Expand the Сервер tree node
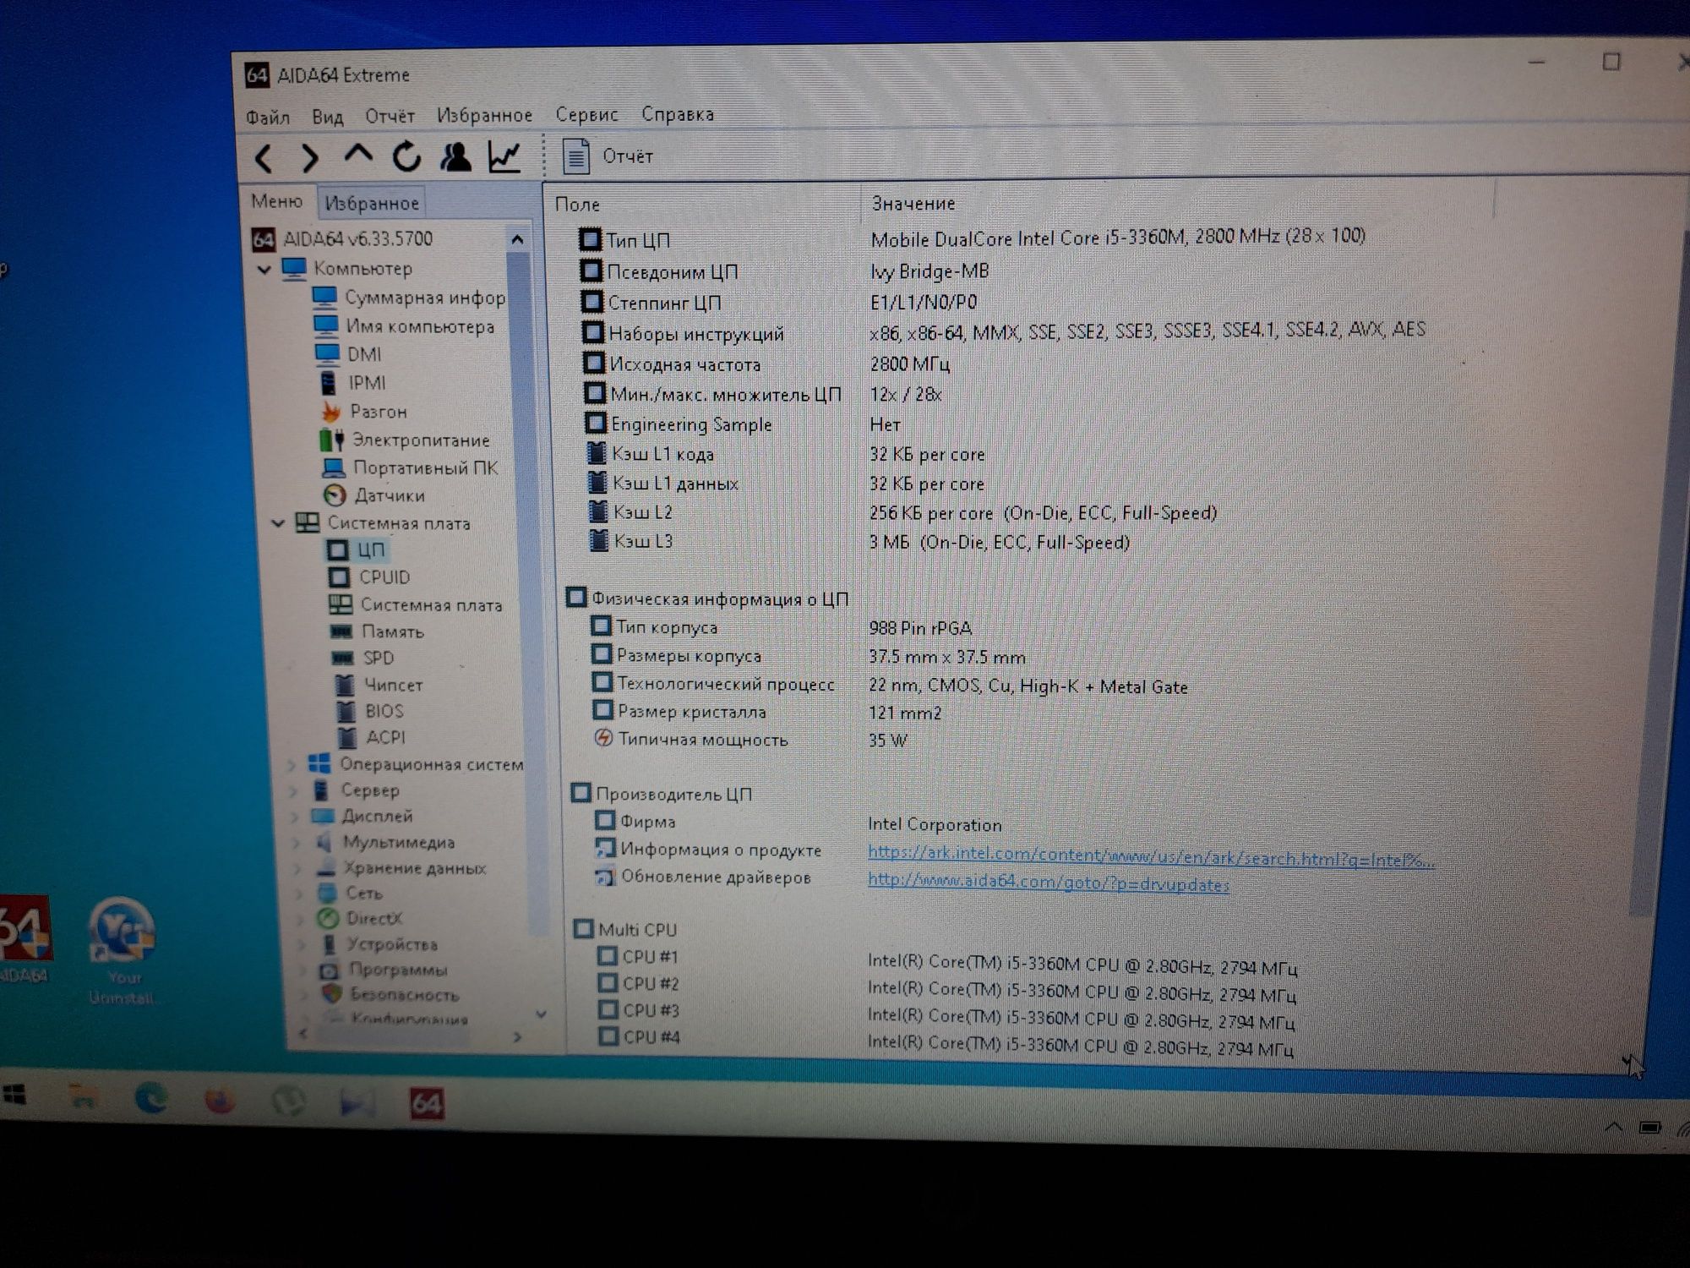This screenshot has height=1268, width=1690. pos(294,791)
